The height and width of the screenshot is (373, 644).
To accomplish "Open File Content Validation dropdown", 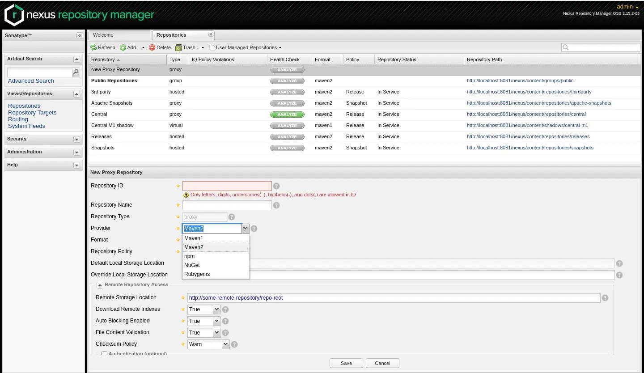I will 217,333.
